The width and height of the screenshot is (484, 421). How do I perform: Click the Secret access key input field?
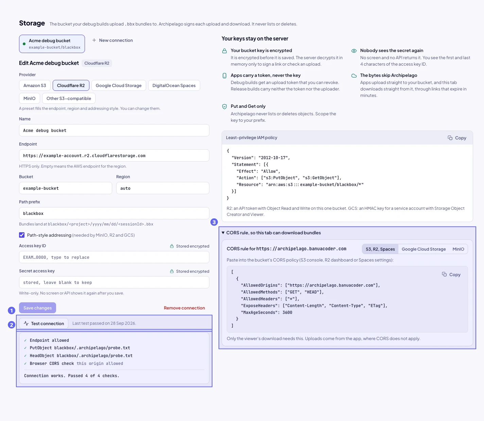point(114,282)
